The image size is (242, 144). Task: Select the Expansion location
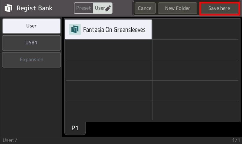click(31, 60)
